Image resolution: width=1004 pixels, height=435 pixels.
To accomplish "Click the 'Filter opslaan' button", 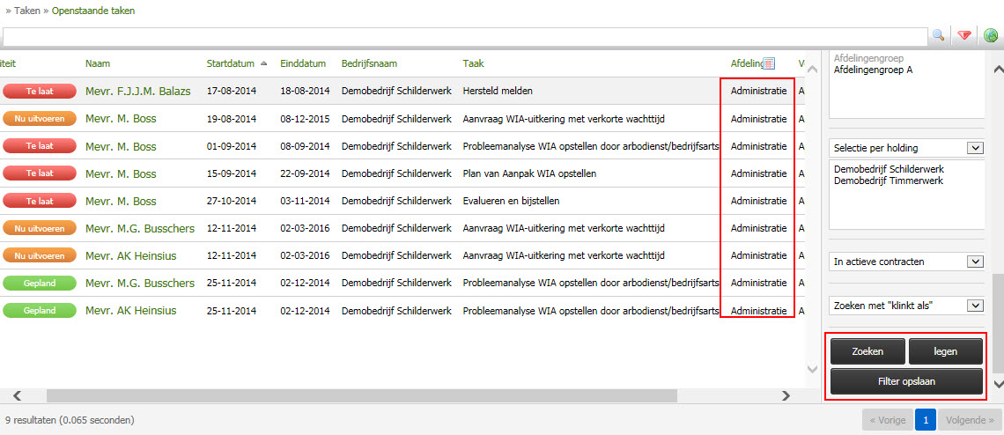I will click(x=906, y=381).
